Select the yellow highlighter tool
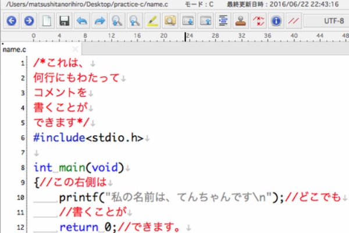This screenshot has width=349, height=233. click(152, 21)
